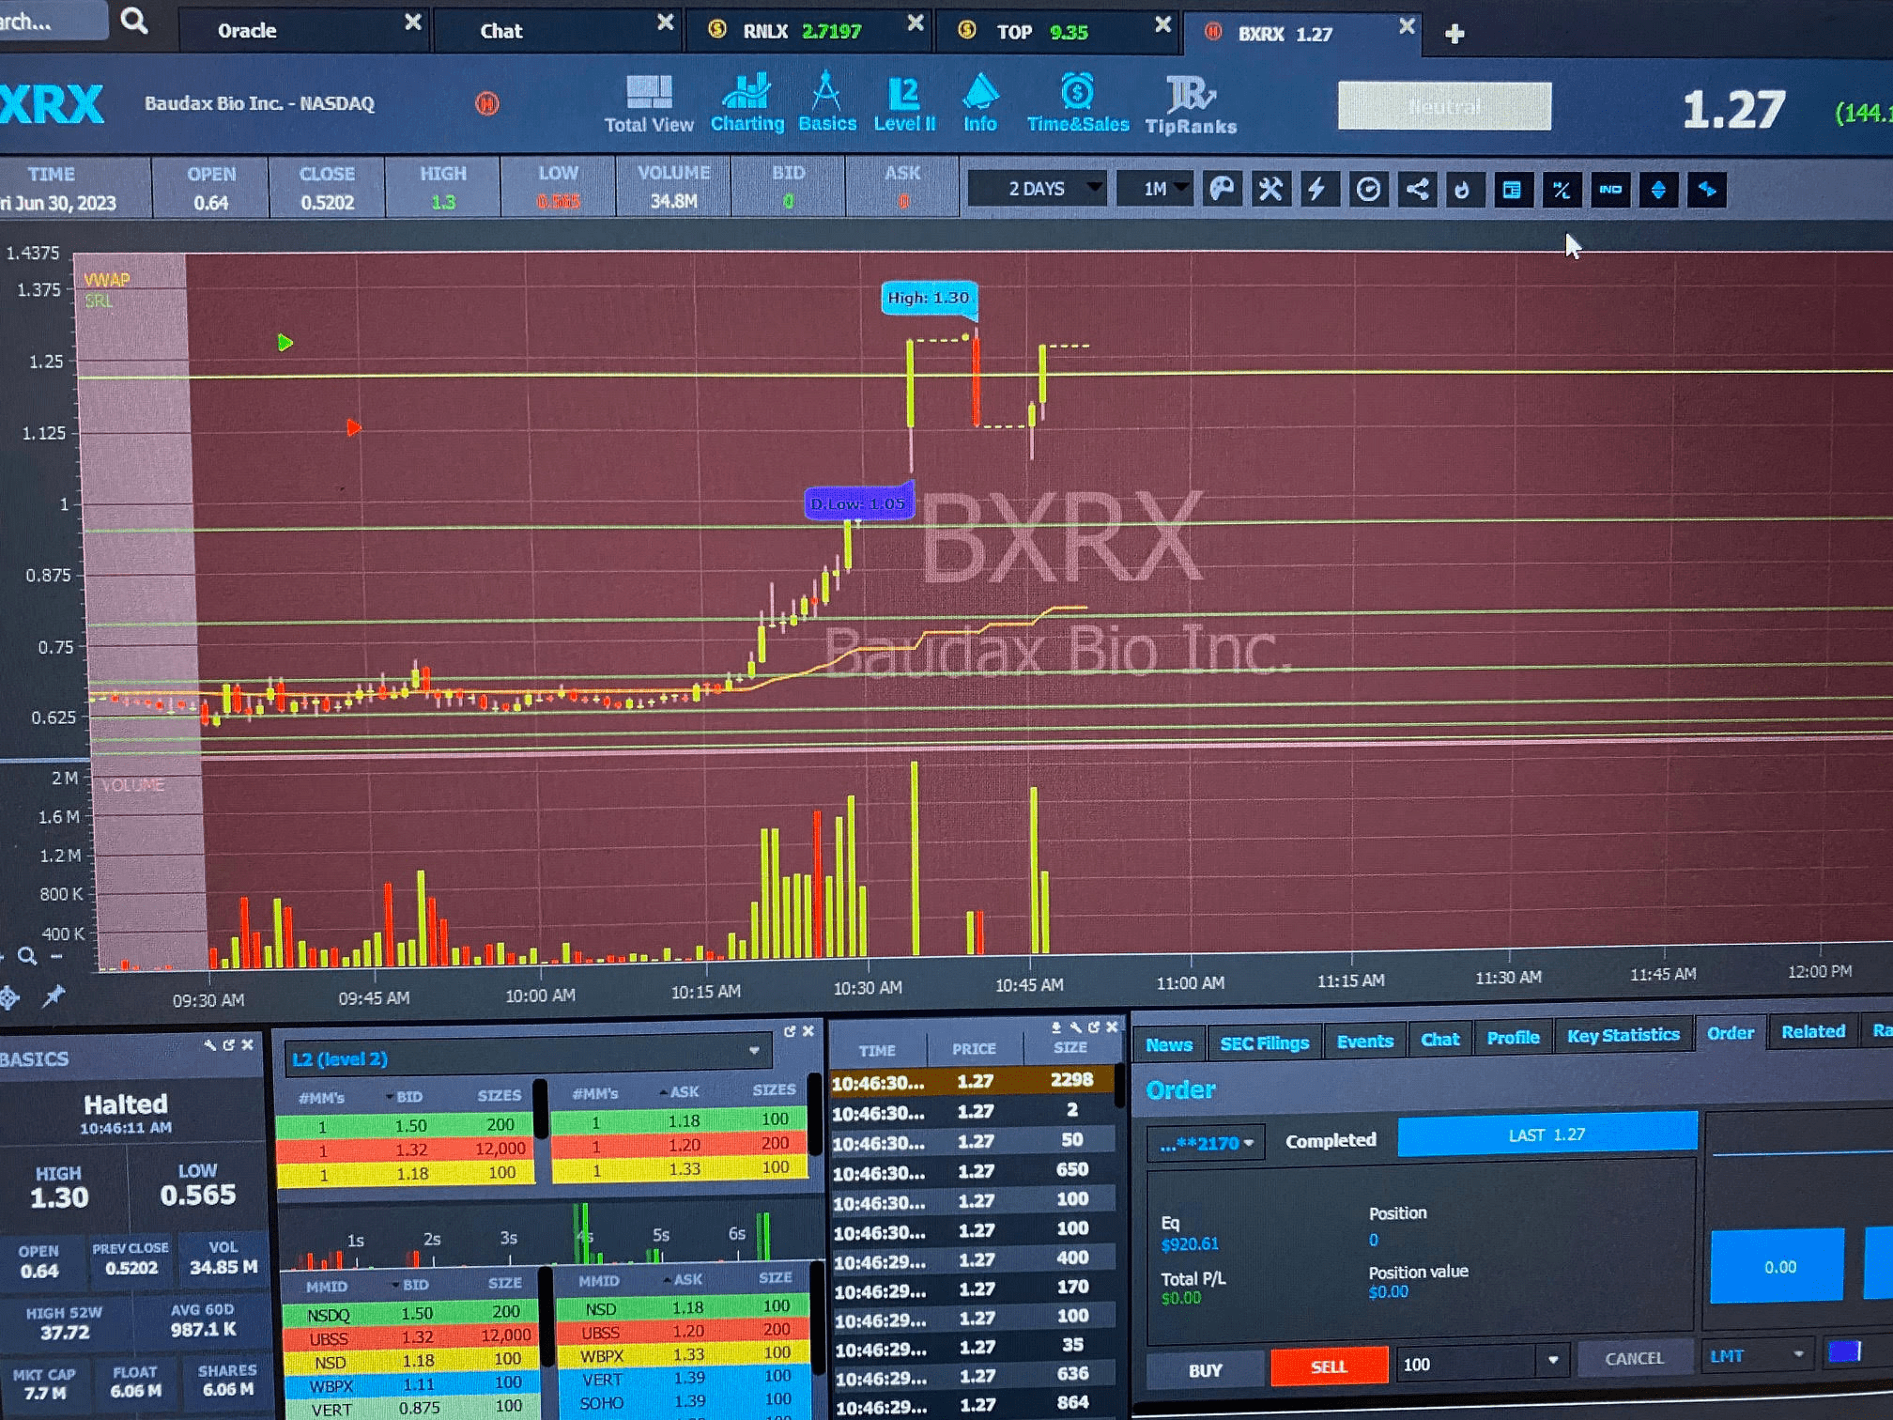Click the CANCEL order button
Screen dimensions: 1893x1420
click(x=1634, y=1358)
